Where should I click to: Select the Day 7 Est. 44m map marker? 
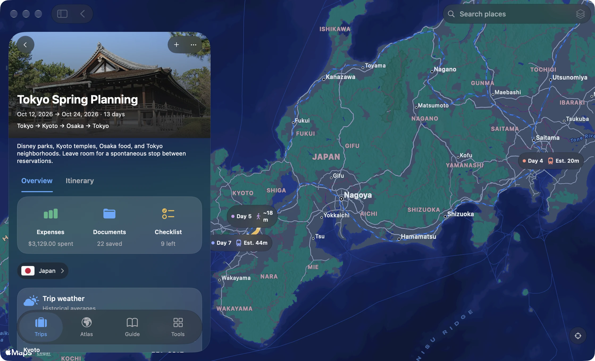(x=241, y=243)
